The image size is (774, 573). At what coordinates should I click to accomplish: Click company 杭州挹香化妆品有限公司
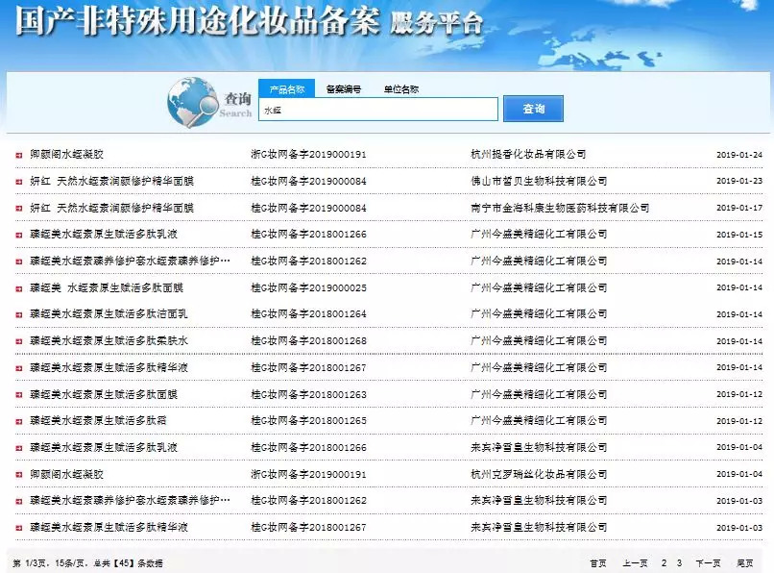528,154
